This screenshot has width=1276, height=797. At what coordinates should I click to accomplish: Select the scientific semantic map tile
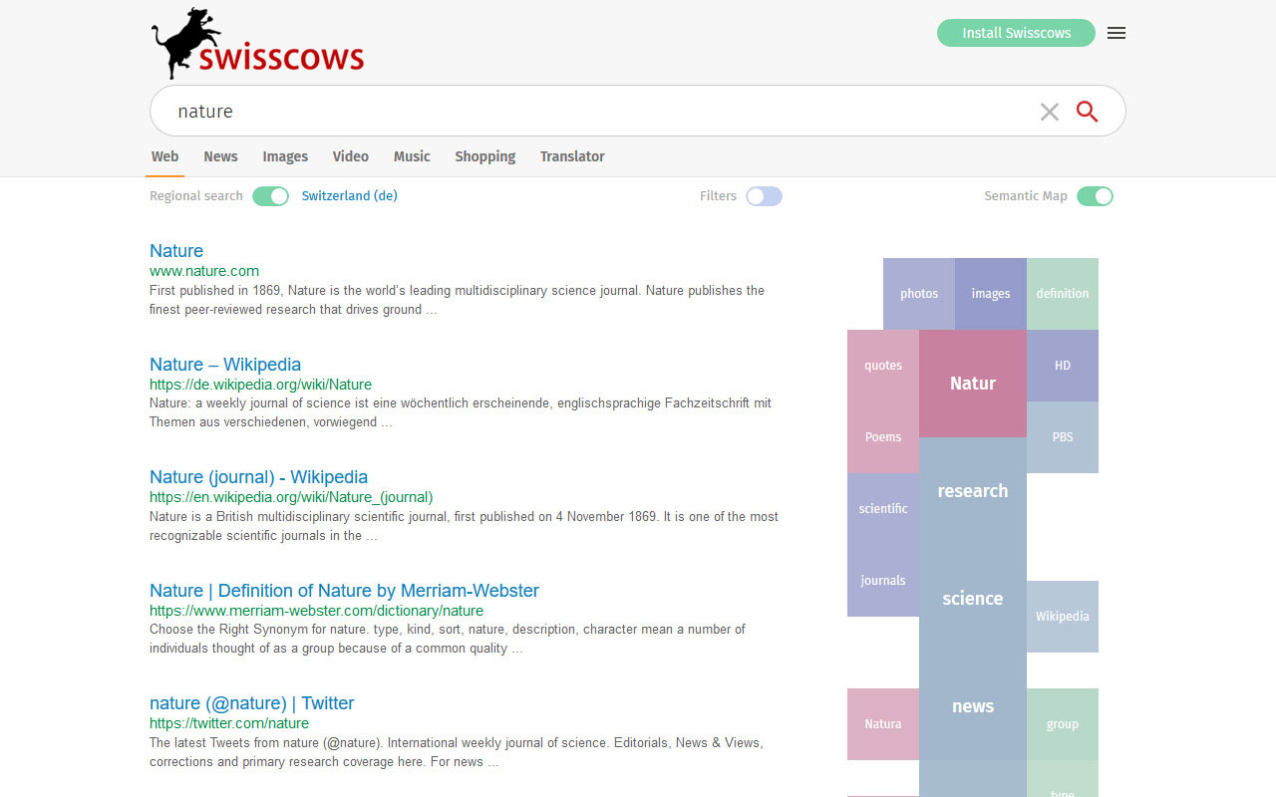pyautogui.click(x=883, y=509)
